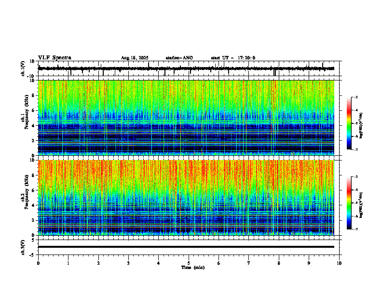Viewport: 382px width, 295px height.
Task: Click the date "Aug.18, 2025" in the header
Action: pyautogui.click(x=135, y=58)
